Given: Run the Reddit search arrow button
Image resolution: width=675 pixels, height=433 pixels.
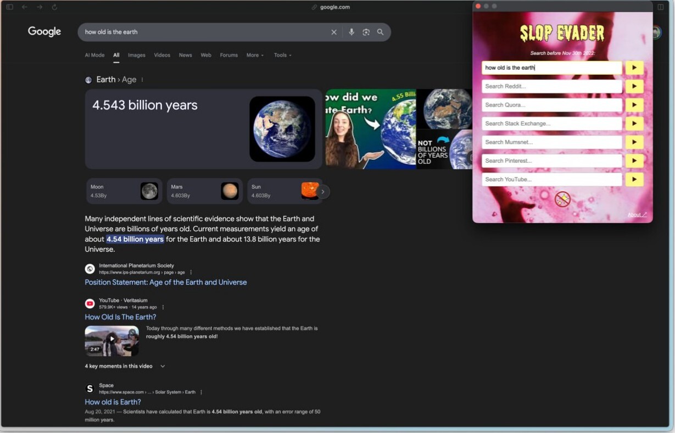Looking at the screenshot, I should [x=634, y=86].
